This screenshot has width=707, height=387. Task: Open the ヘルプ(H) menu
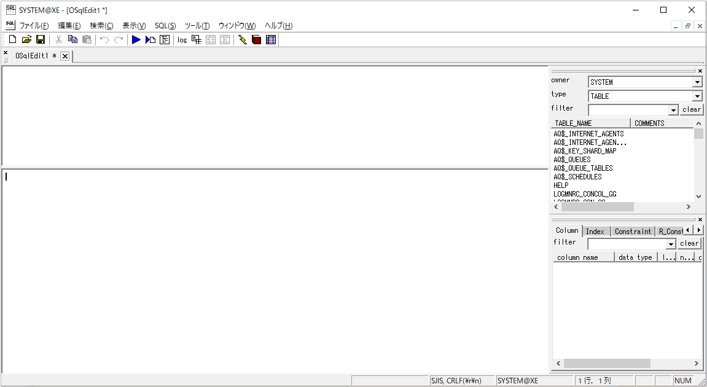[279, 26]
